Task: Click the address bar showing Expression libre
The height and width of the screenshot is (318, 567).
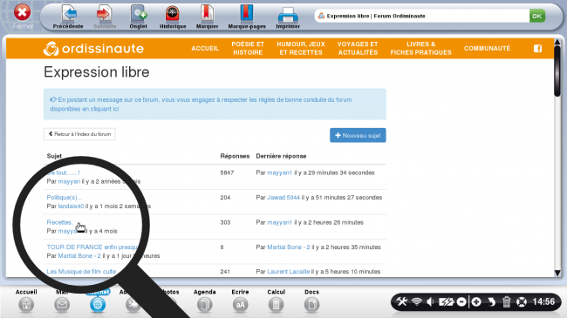Action: pos(421,16)
